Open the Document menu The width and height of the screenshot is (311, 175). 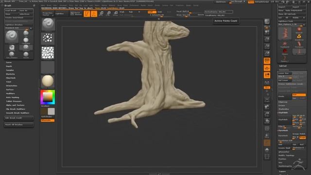click(63, 5)
